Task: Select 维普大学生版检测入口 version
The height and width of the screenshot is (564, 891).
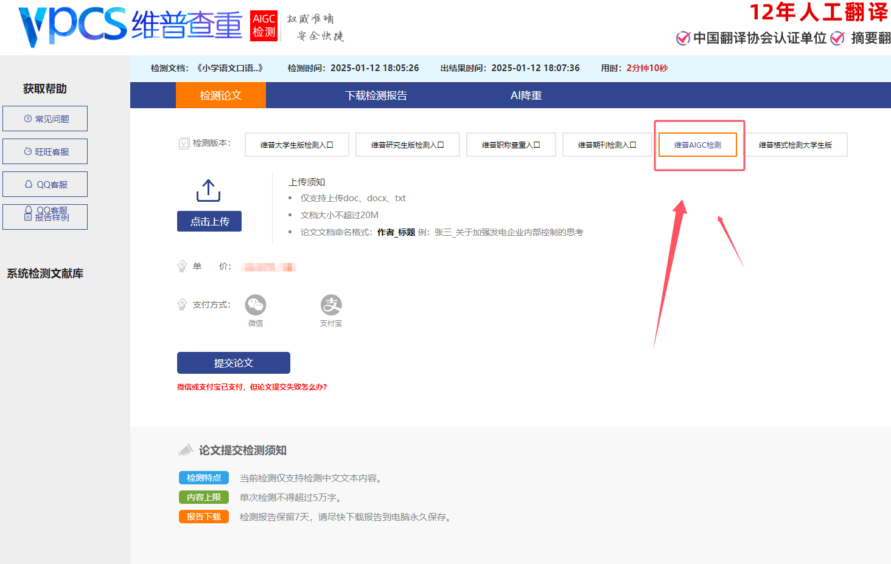Action: tap(297, 145)
